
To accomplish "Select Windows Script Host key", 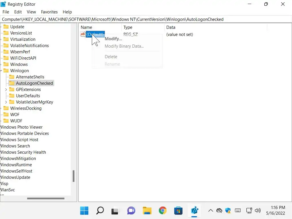I will pos(19,140).
